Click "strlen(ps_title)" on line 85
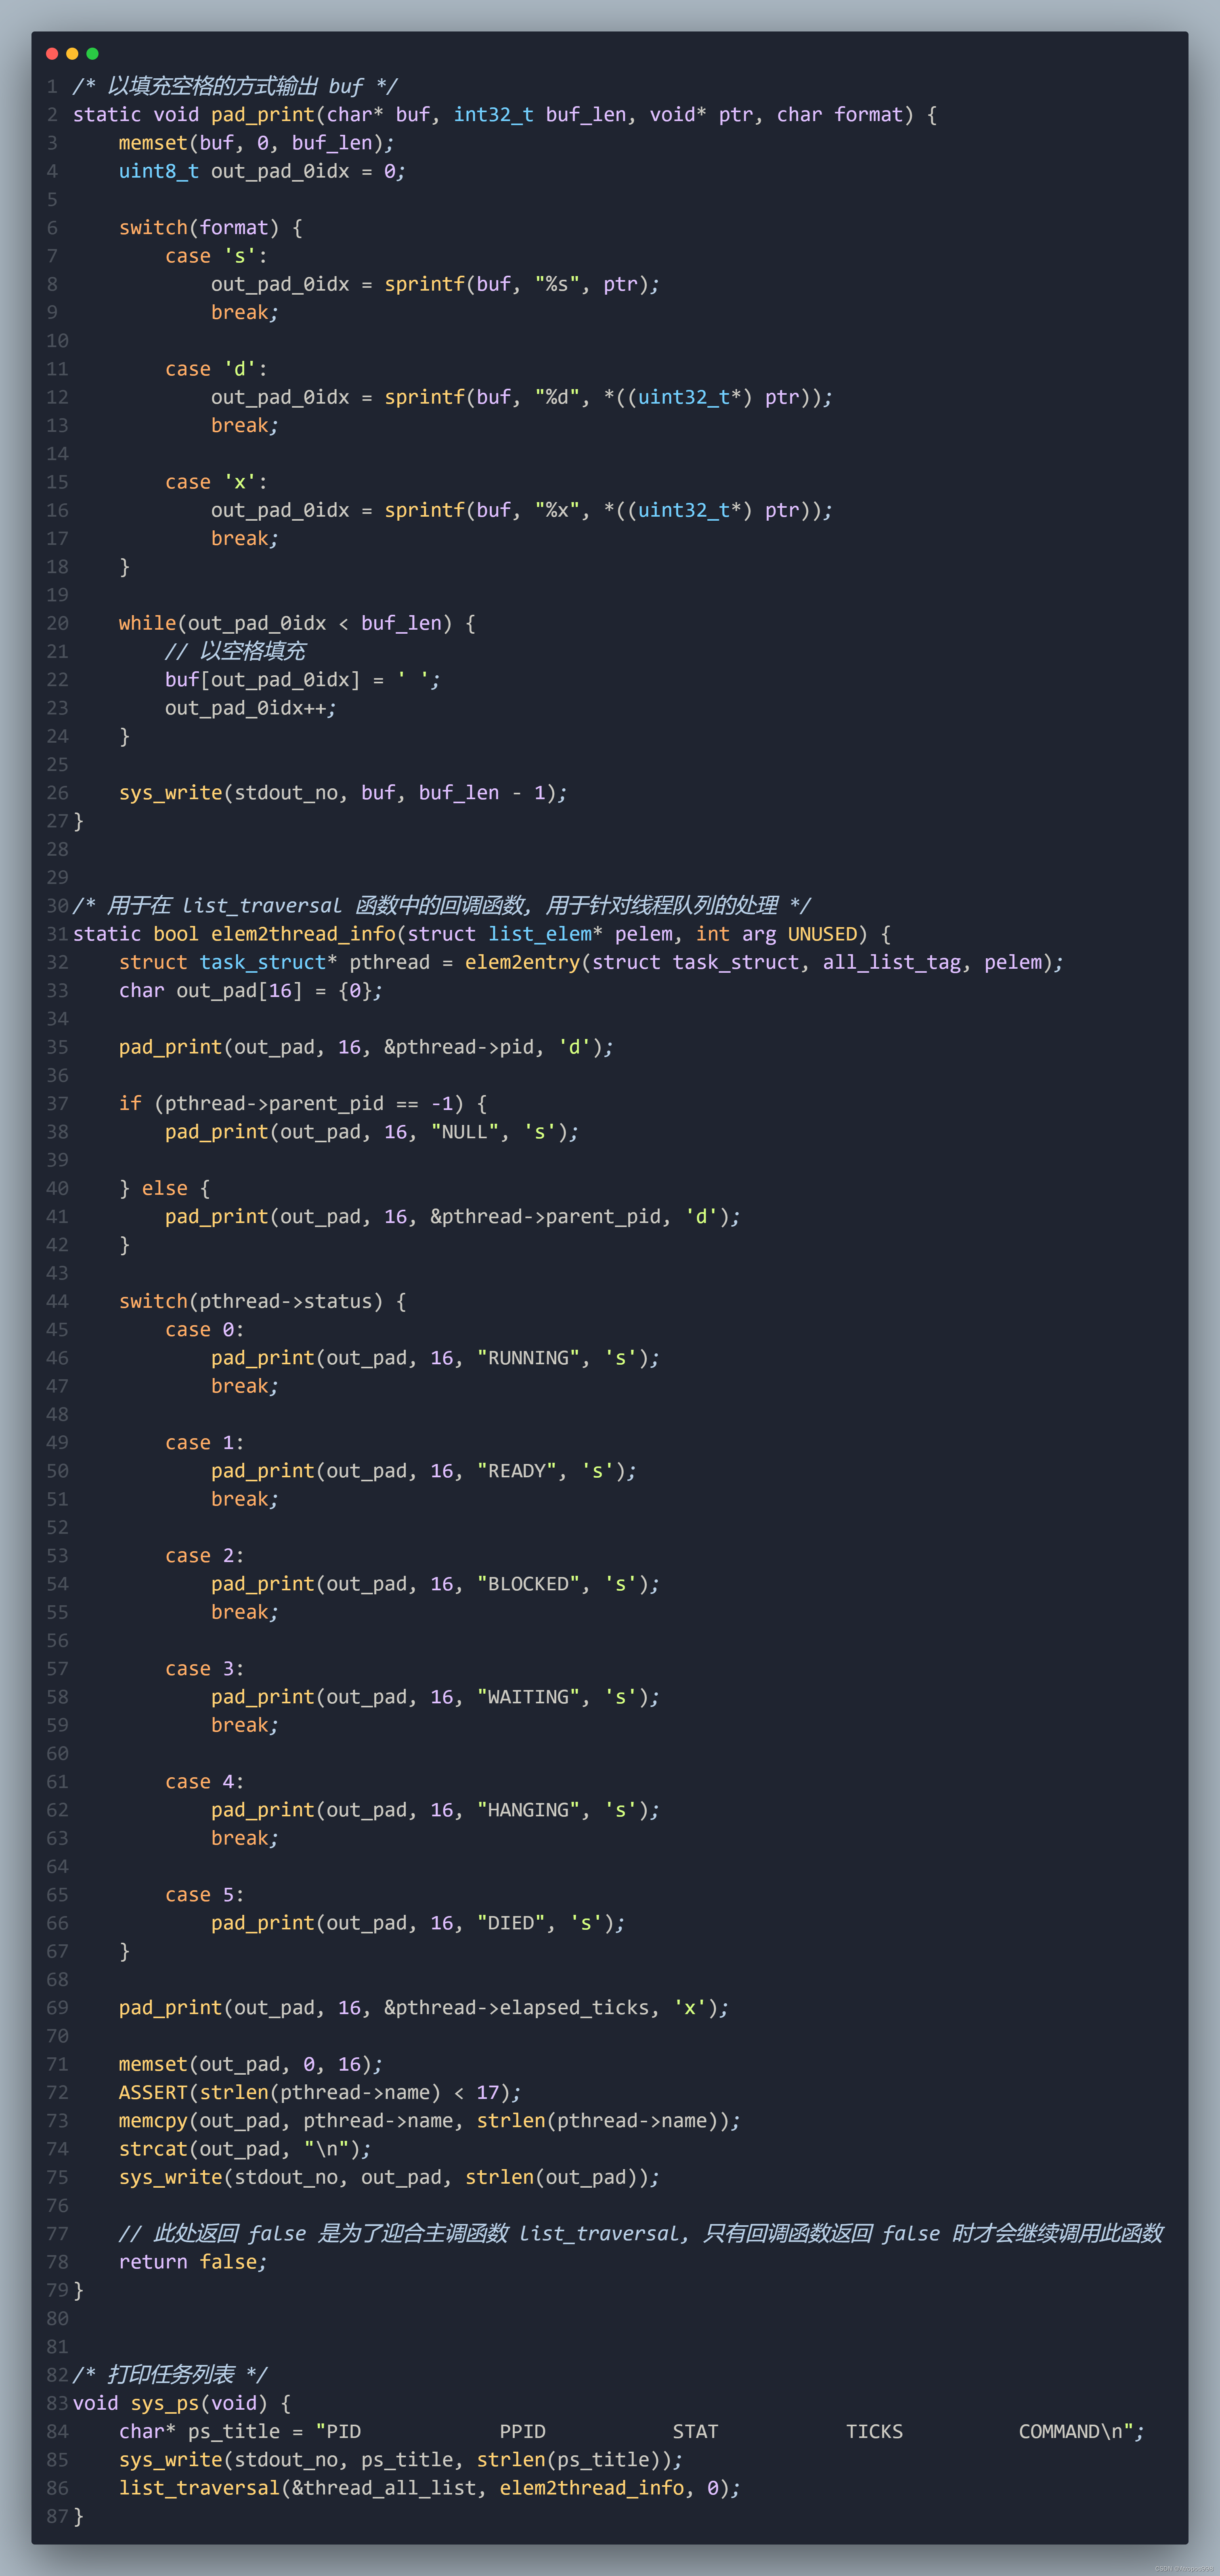Screen dimensions: 1220x2576 point(568,2460)
